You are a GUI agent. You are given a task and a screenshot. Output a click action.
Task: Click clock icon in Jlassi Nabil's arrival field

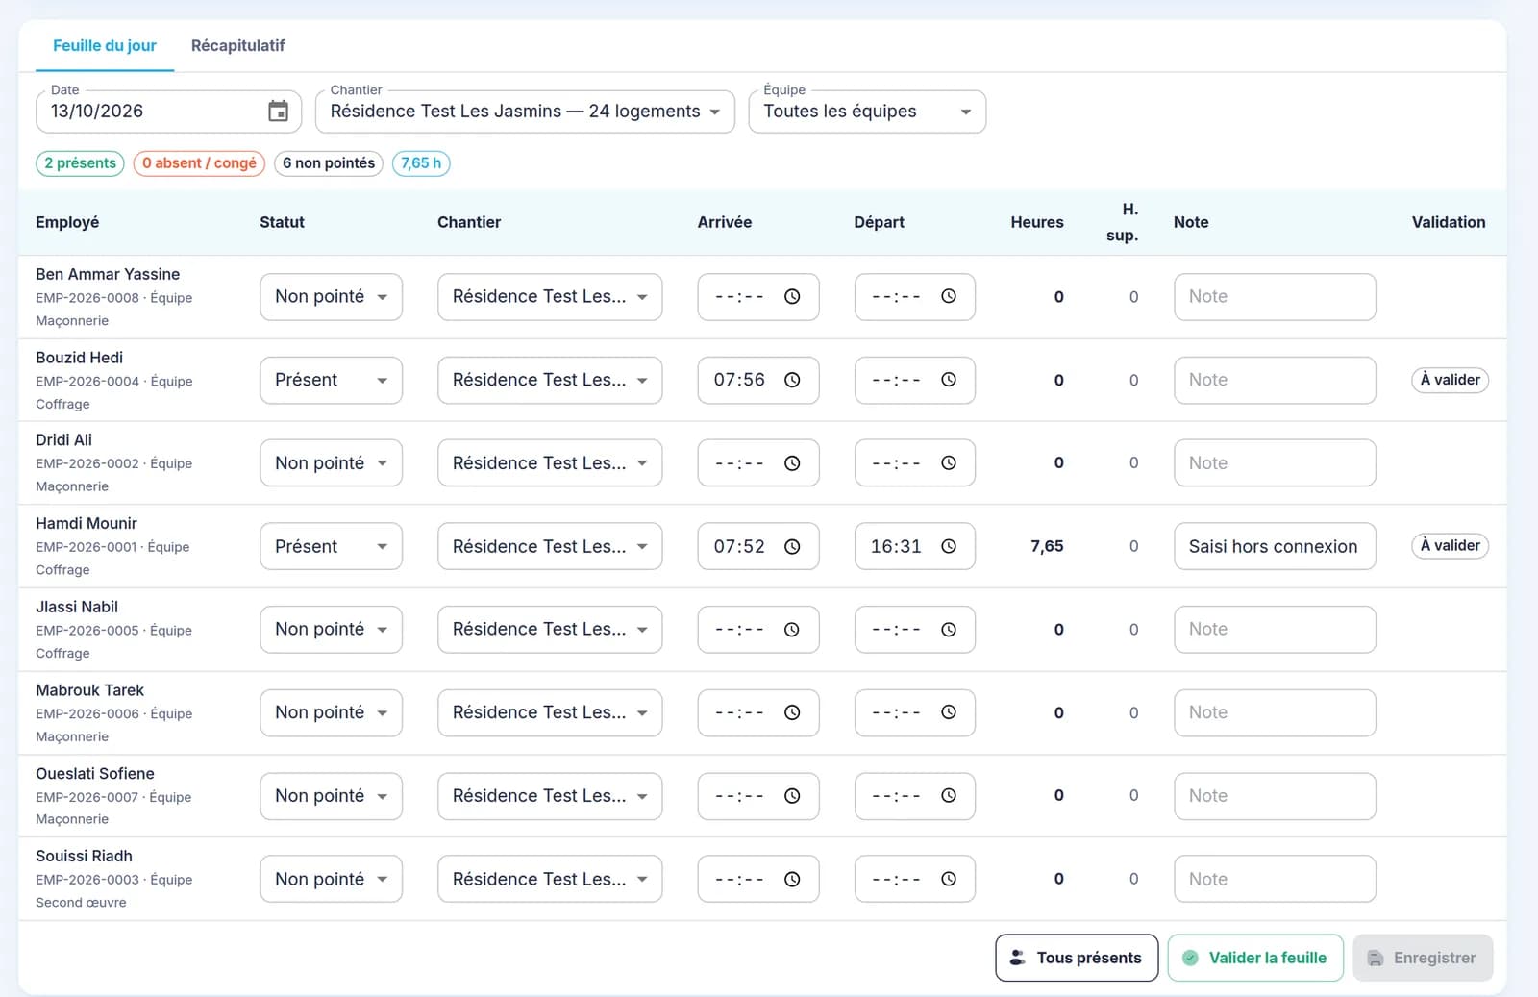(x=792, y=630)
